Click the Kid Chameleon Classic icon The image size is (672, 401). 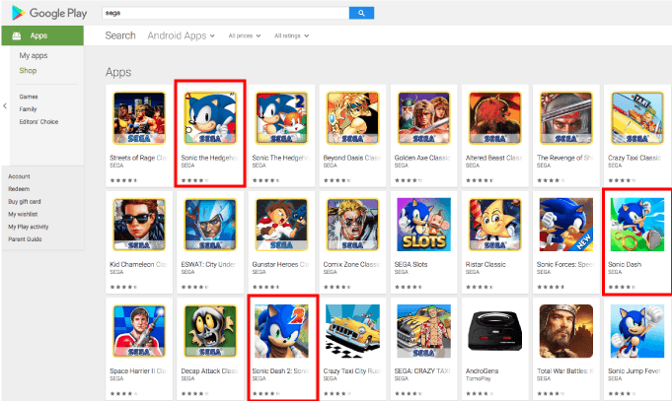[x=139, y=225]
